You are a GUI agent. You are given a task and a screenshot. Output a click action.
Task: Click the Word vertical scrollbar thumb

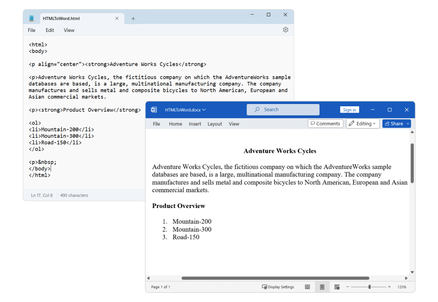coord(412,163)
